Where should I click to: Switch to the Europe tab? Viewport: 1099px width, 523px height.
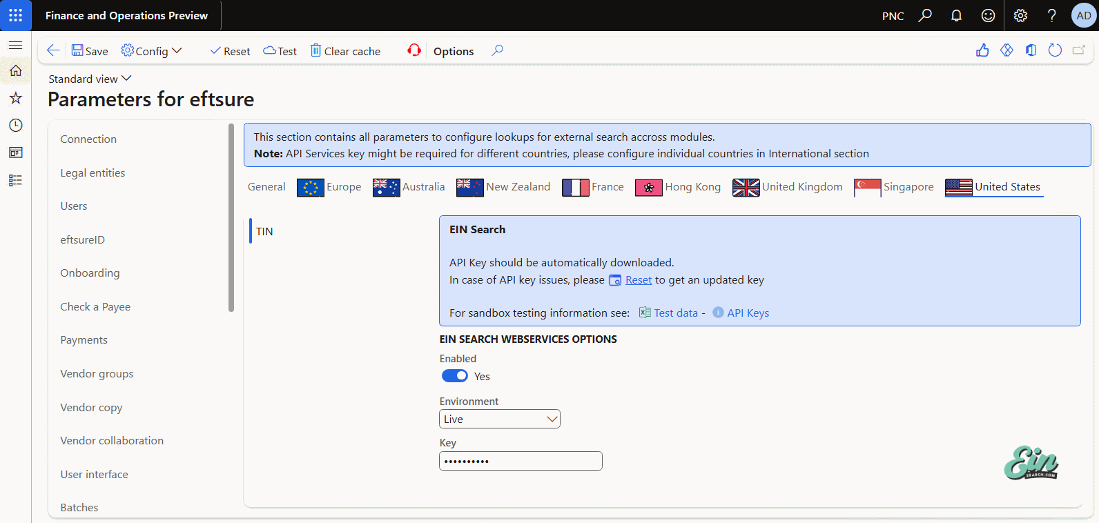tap(329, 187)
